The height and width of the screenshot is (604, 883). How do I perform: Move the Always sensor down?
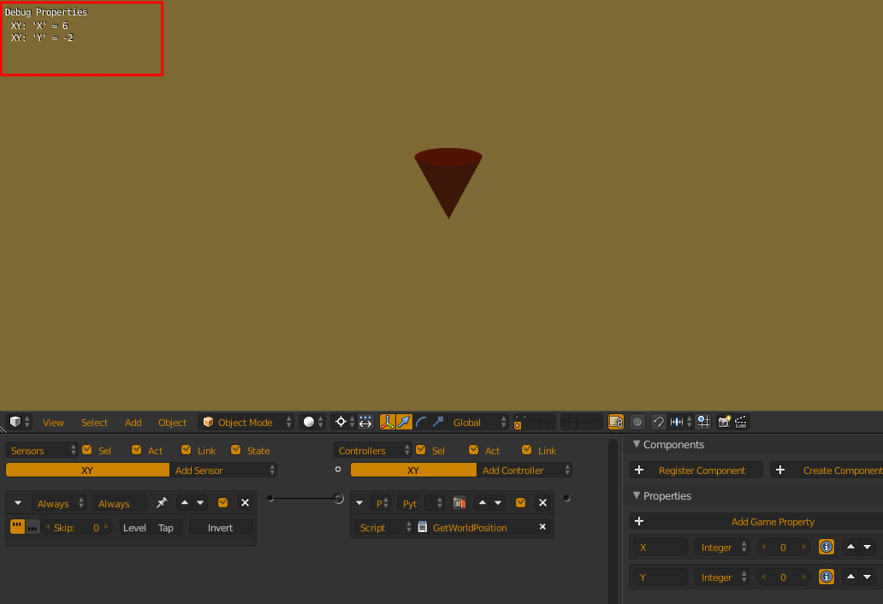point(200,503)
